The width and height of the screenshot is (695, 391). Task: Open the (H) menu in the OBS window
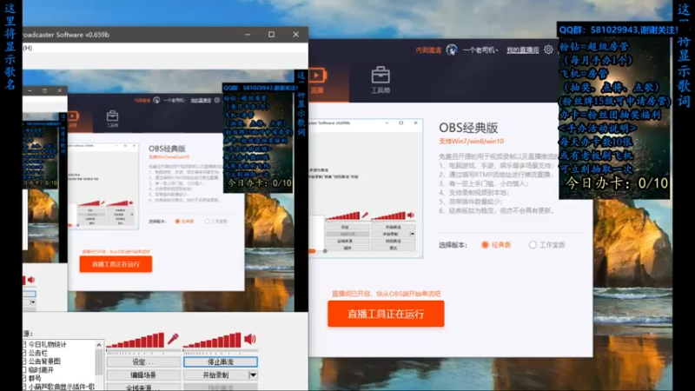[x=28, y=48]
